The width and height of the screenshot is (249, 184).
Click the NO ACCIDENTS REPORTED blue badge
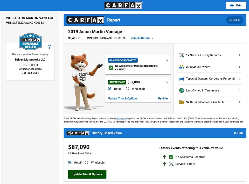coord(123,60)
